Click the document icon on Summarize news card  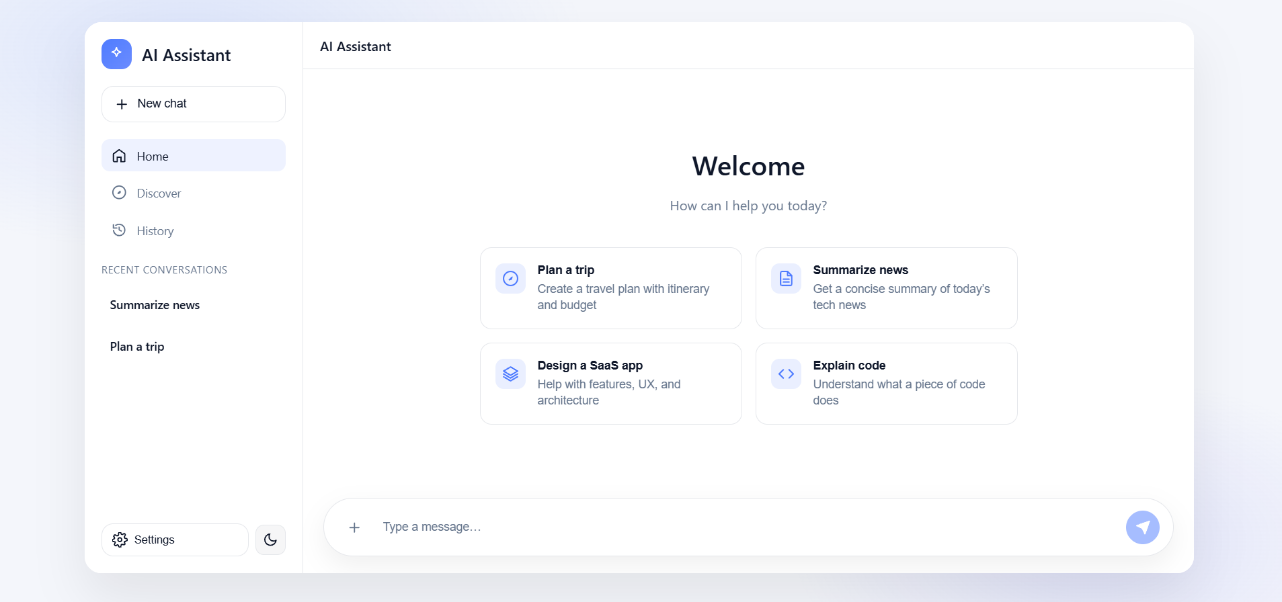[786, 278]
